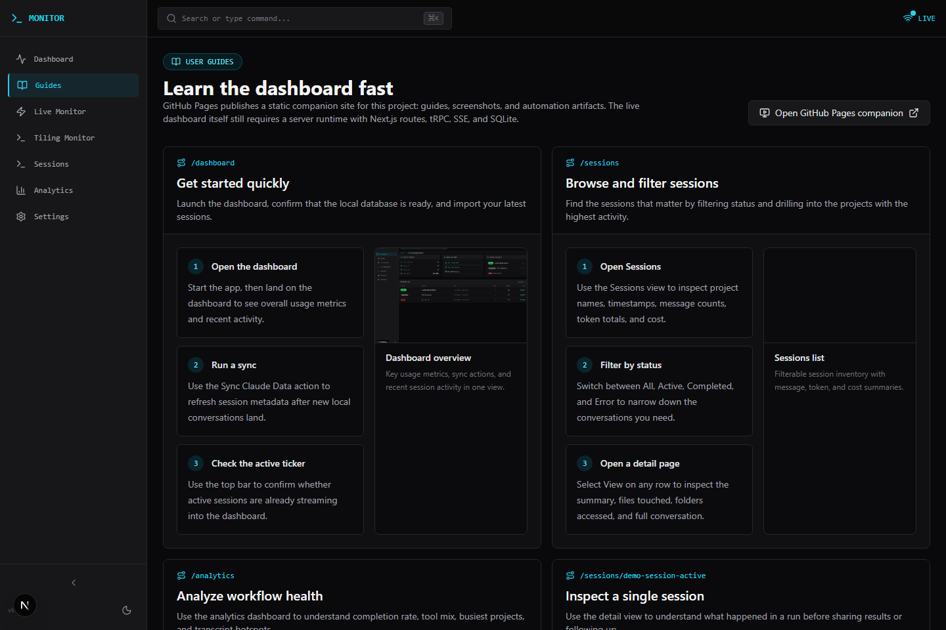The width and height of the screenshot is (946, 630).
Task: Click the Guides open-book sidebar icon
Action: pyautogui.click(x=22, y=85)
